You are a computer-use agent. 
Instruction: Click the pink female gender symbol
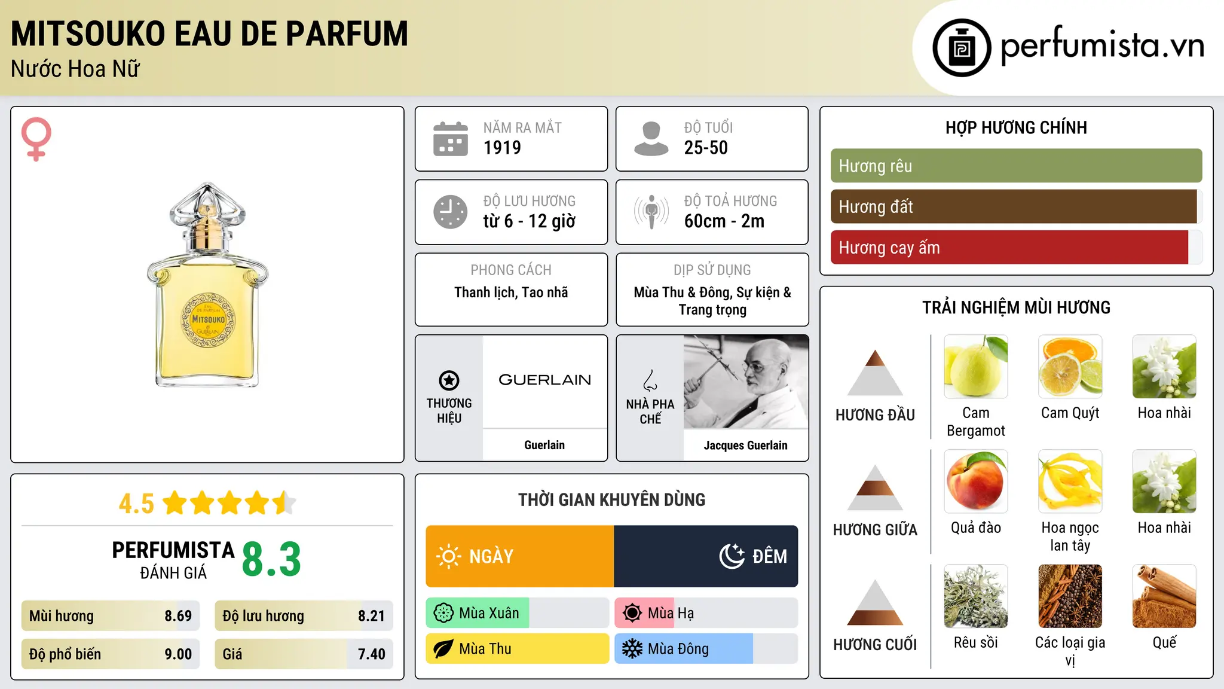pos(36,139)
